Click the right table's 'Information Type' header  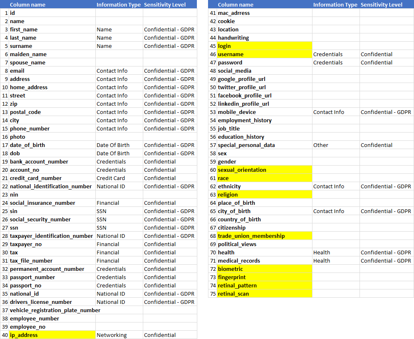click(x=335, y=5)
